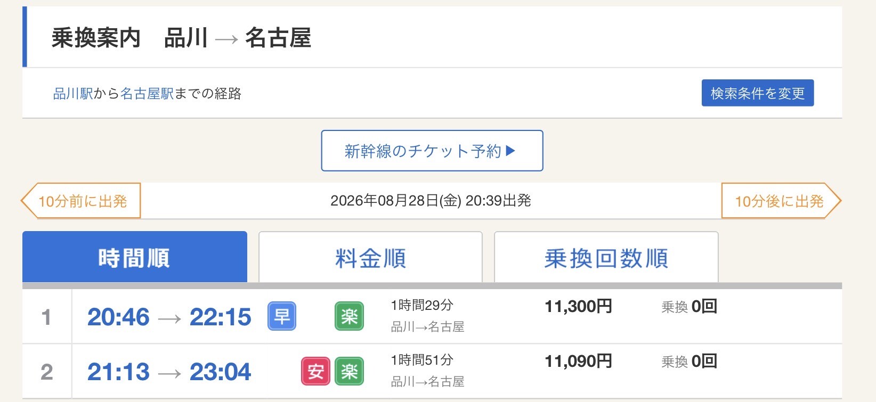The height and width of the screenshot is (402, 876).
Task: Click the 11,300円 fare of route 1
Action: click(578, 306)
